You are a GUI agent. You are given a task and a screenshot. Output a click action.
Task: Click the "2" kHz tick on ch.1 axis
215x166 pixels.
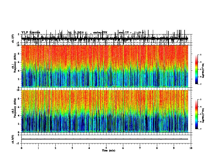click(x=19, y=79)
